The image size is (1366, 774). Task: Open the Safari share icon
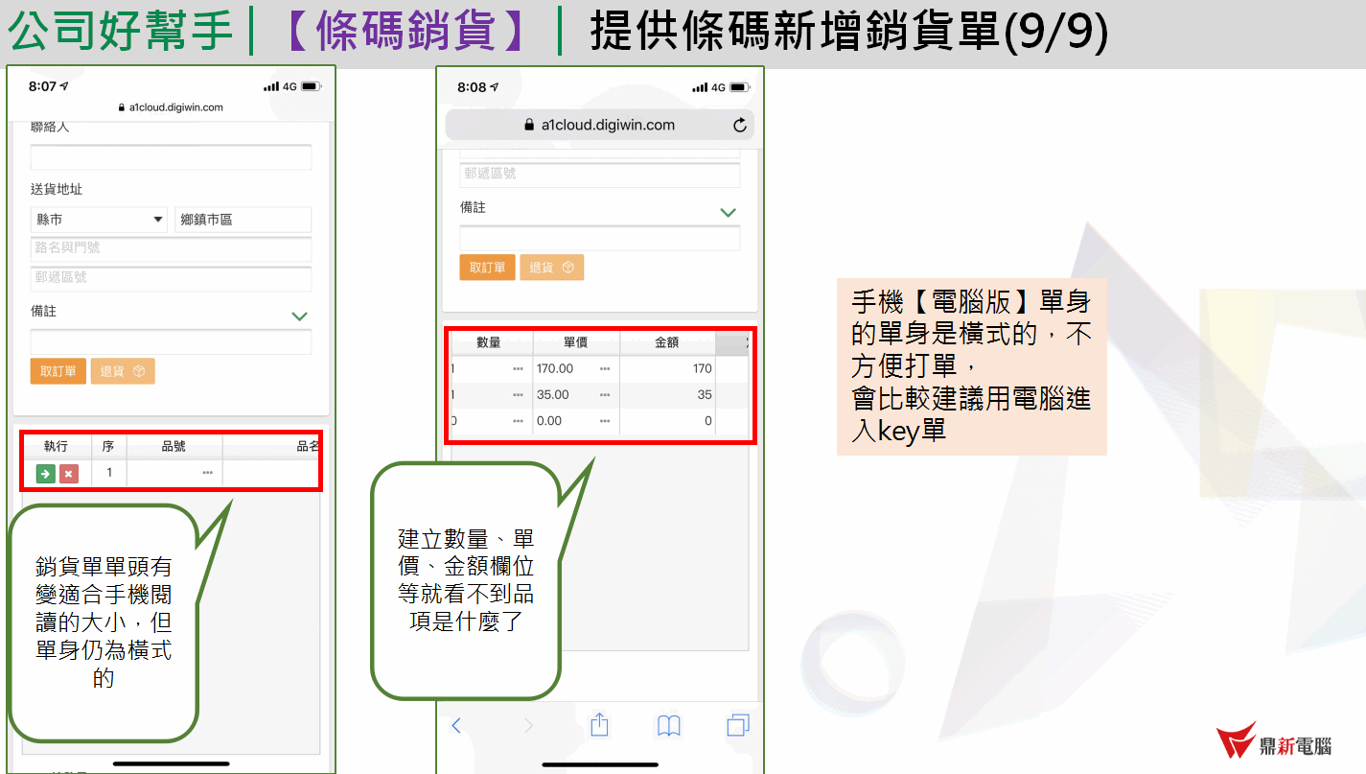[599, 725]
